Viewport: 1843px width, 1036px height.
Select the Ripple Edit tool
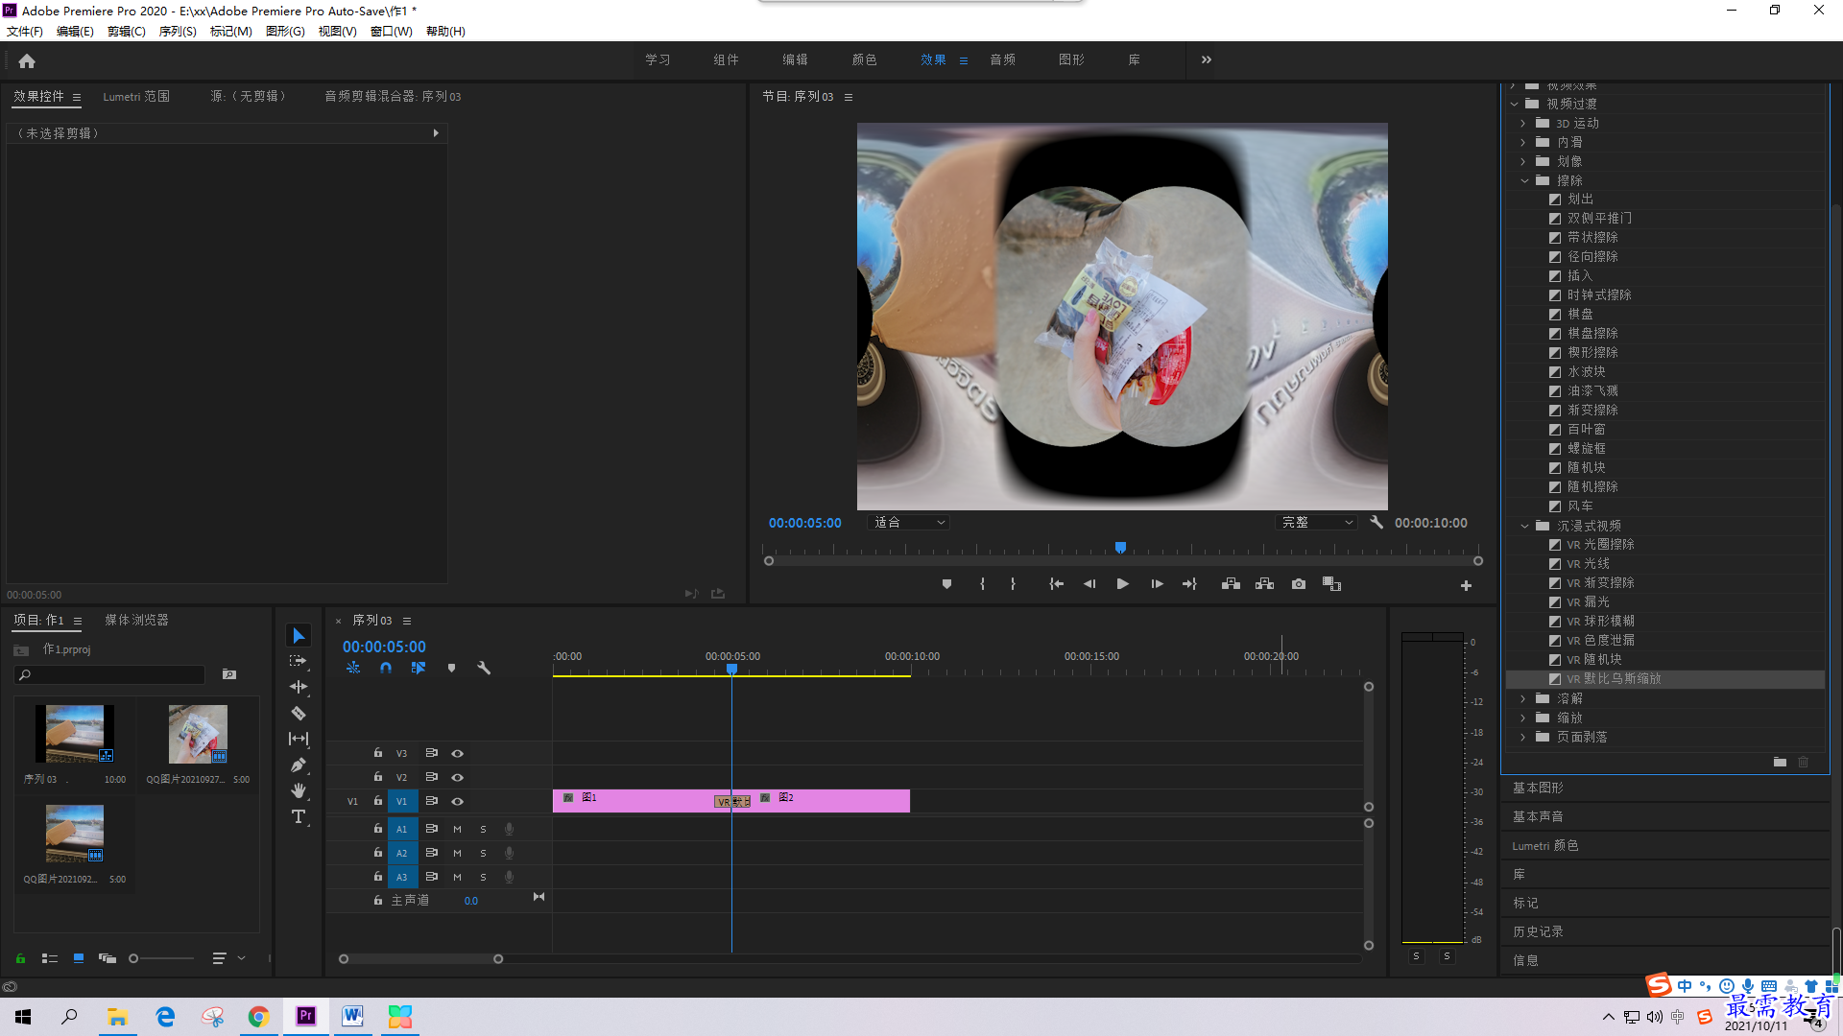click(x=299, y=687)
